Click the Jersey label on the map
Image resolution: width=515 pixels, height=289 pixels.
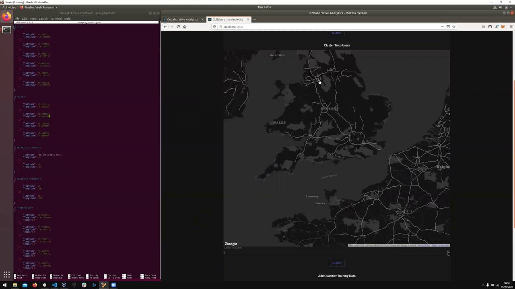tap(320, 204)
